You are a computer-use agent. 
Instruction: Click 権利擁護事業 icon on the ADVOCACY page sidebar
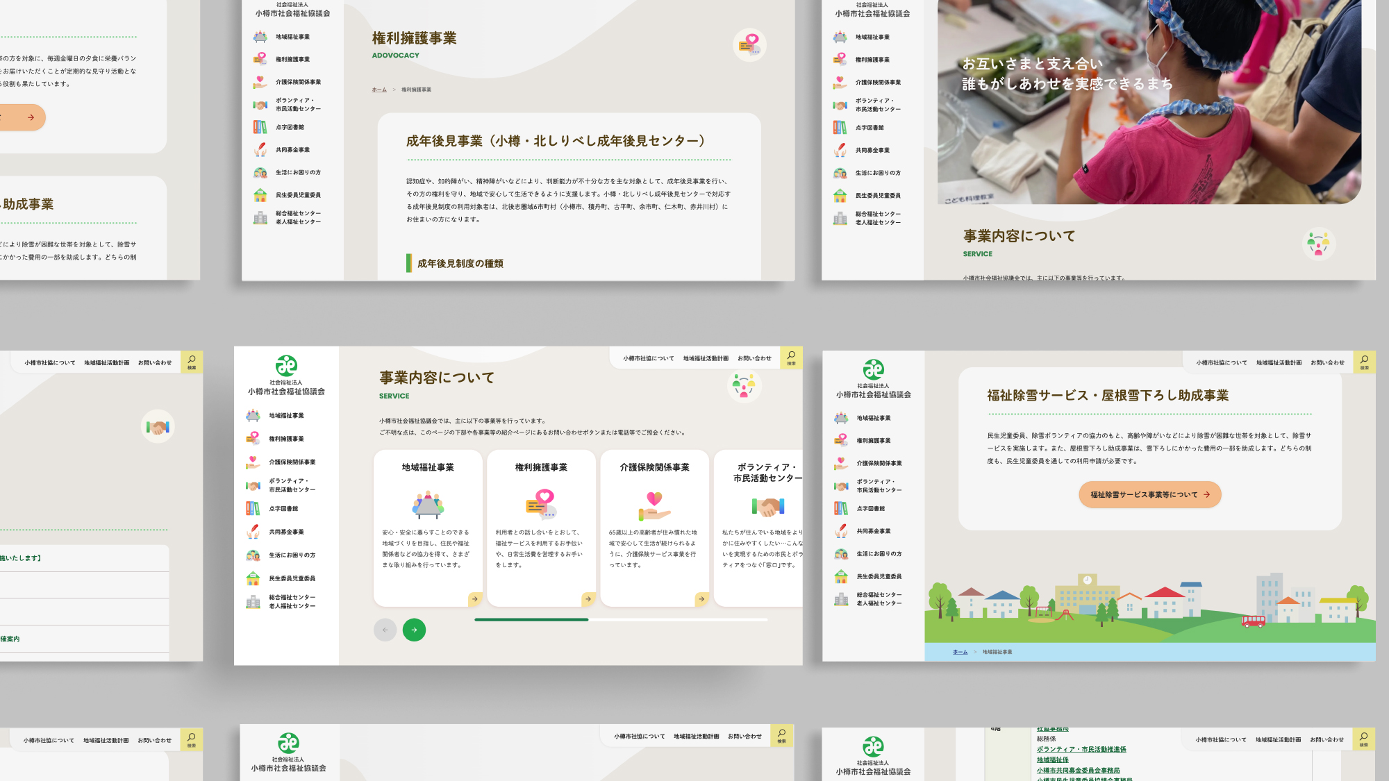click(260, 59)
